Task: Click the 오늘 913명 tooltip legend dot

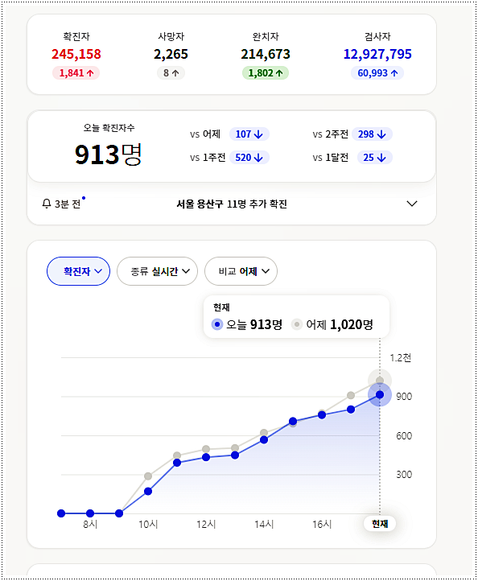Action: click(x=217, y=324)
